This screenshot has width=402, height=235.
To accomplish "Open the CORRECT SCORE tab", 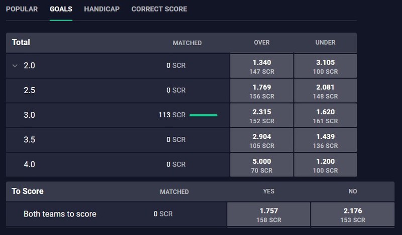I will 159,9.
